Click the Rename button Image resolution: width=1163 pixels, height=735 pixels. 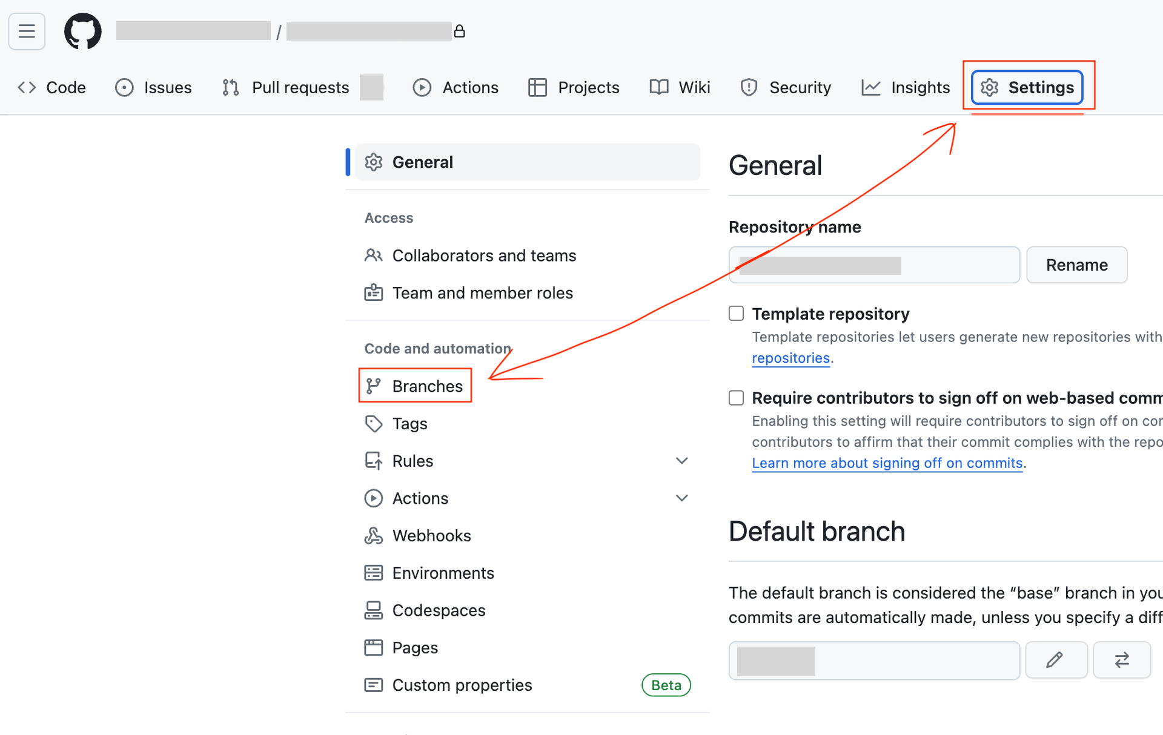(x=1076, y=265)
